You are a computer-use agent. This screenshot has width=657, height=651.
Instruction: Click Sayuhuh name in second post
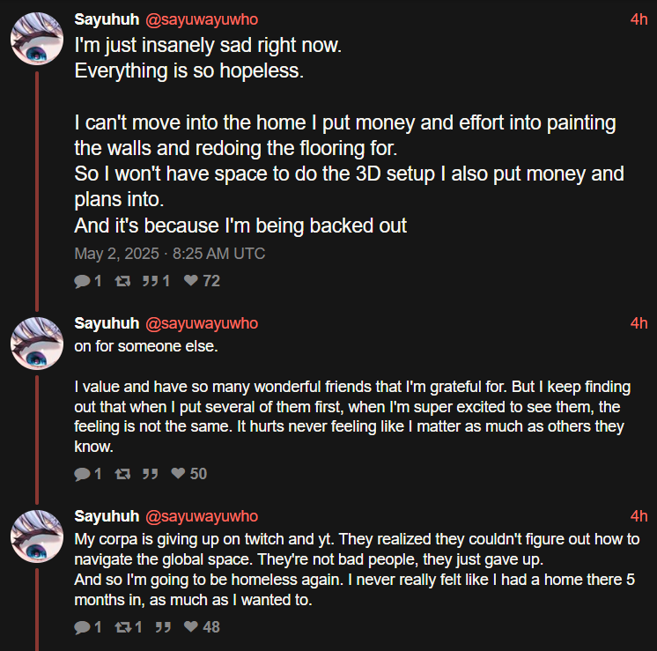(107, 323)
